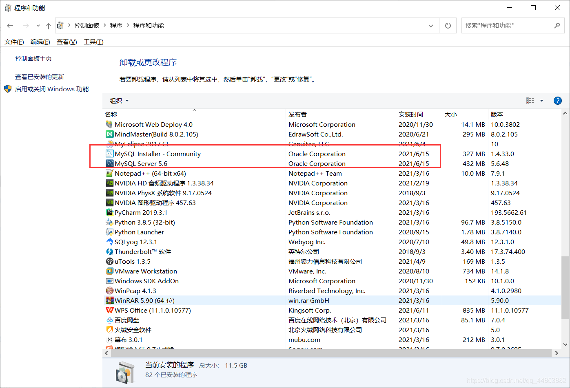Image resolution: width=570 pixels, height=388 pixels.
Task: Click the 程序 breadcrumb
Action: point(116,25)
